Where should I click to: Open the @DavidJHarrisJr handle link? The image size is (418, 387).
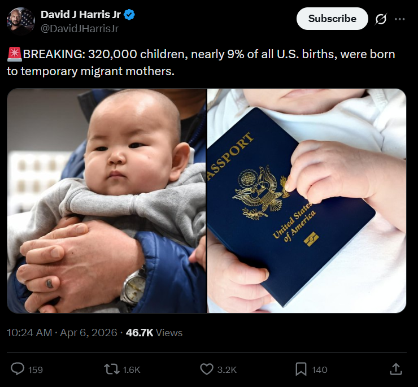80,29
